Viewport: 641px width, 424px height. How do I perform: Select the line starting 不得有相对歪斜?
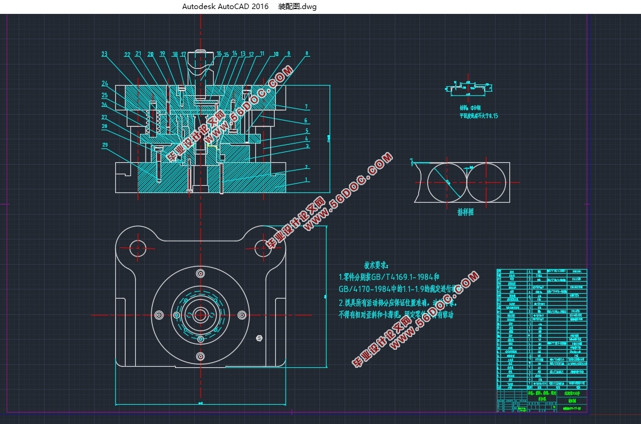(396, 314)
